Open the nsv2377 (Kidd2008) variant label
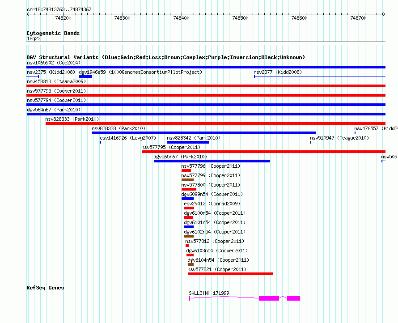 [x=278, y=72]
